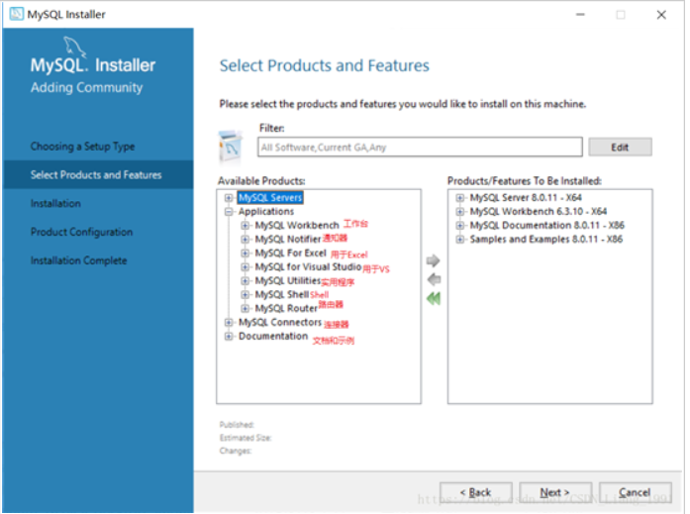Select the Applications tree item

[265, 212]
